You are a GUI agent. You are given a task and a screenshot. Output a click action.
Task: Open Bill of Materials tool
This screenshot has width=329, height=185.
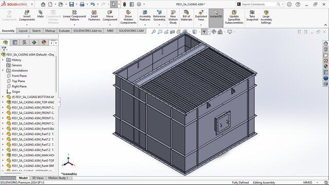coord(186,15)
